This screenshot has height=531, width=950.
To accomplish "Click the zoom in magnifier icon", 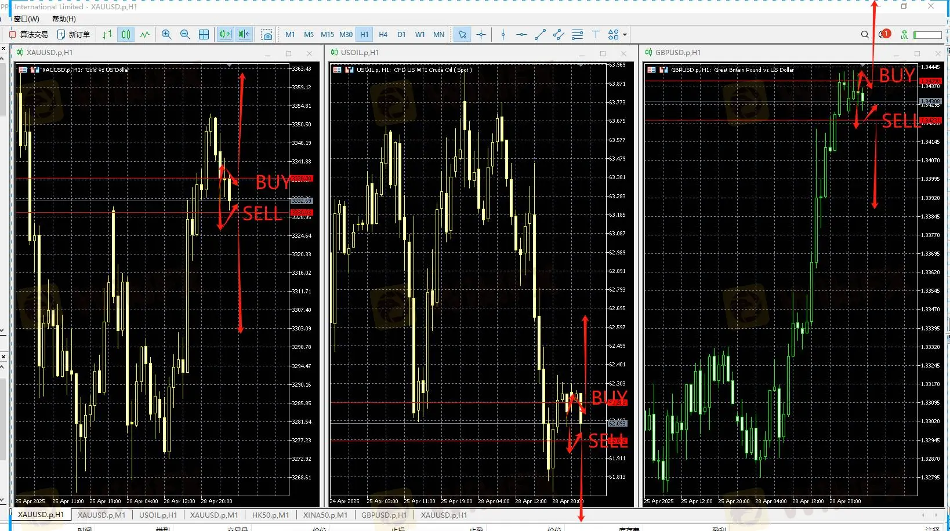I will coord(166,35).
